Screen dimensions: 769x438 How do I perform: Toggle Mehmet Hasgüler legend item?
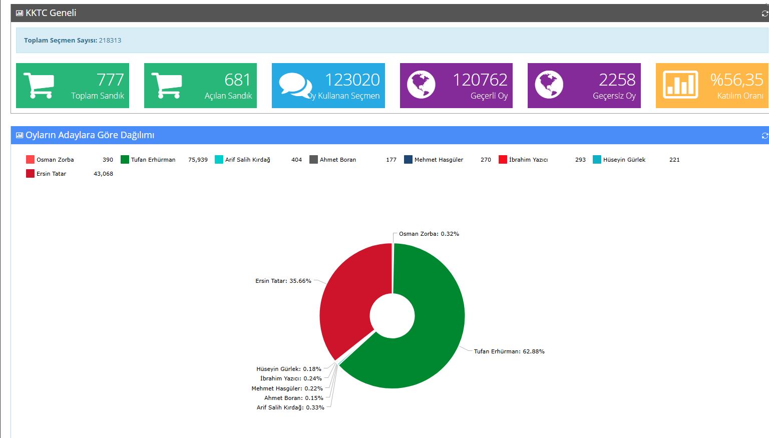coord(438,160)
